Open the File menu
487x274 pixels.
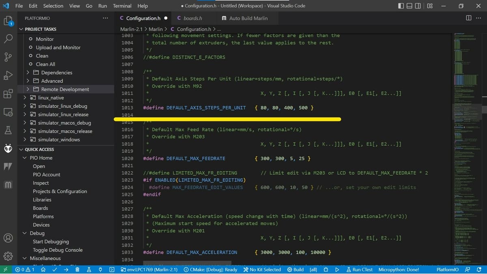coord(19,6)
